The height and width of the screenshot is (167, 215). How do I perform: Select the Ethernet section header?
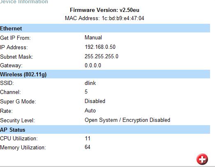105,28
